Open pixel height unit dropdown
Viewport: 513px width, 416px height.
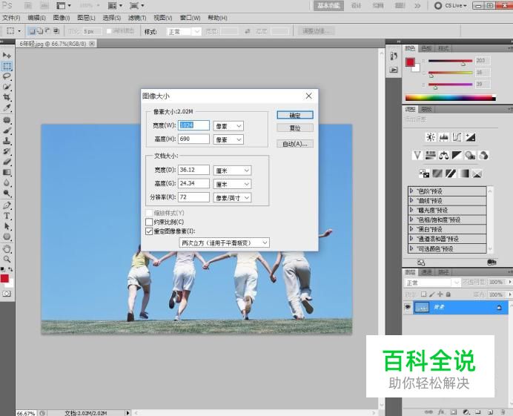click(x=228, y=139)
